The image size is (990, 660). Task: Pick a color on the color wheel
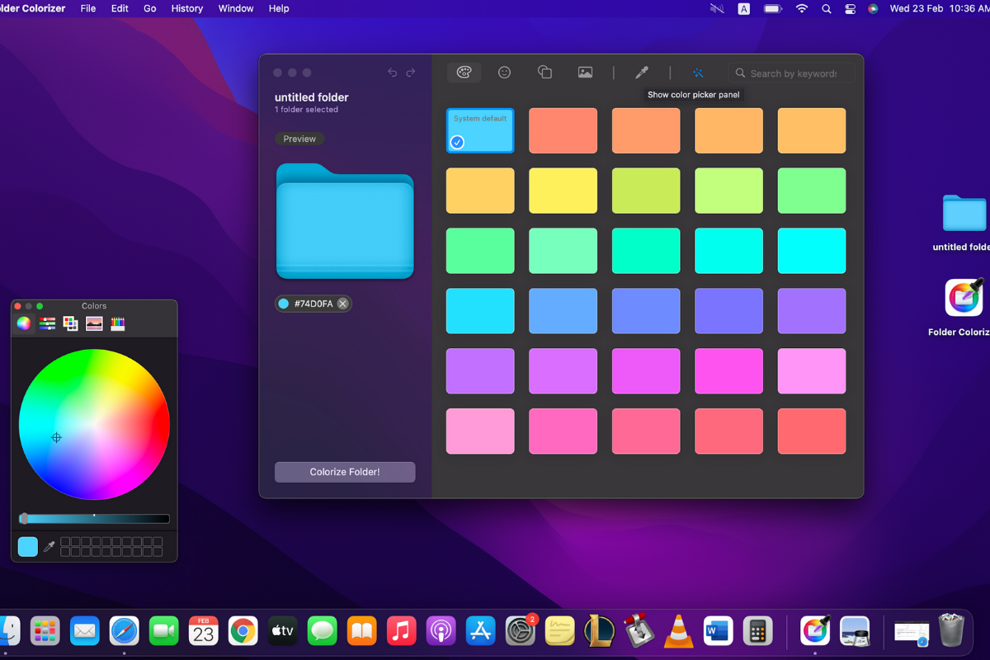coord(94,424)
